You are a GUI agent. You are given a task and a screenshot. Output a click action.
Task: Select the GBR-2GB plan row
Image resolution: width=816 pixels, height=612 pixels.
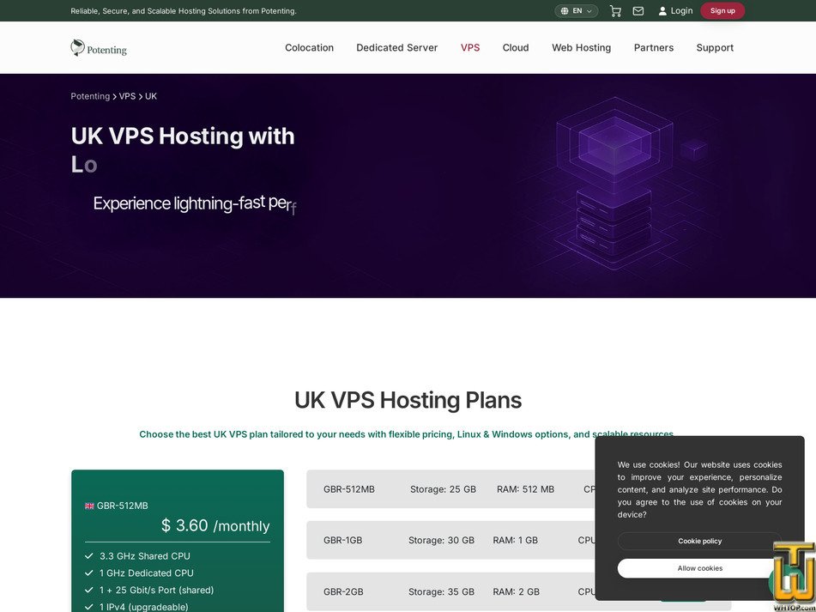(519, 591)
